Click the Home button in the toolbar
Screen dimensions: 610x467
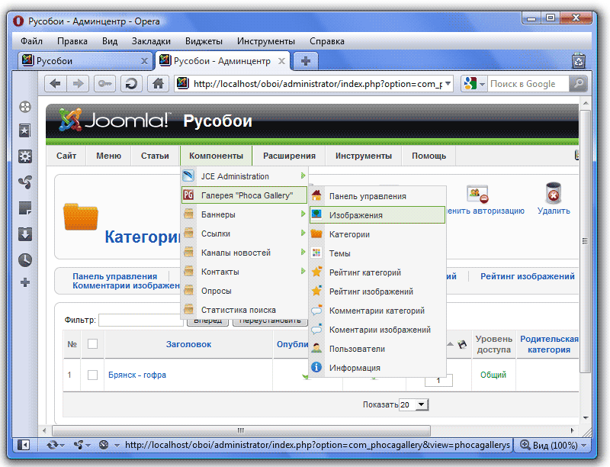pyautogui.click(x=158, y=84)
